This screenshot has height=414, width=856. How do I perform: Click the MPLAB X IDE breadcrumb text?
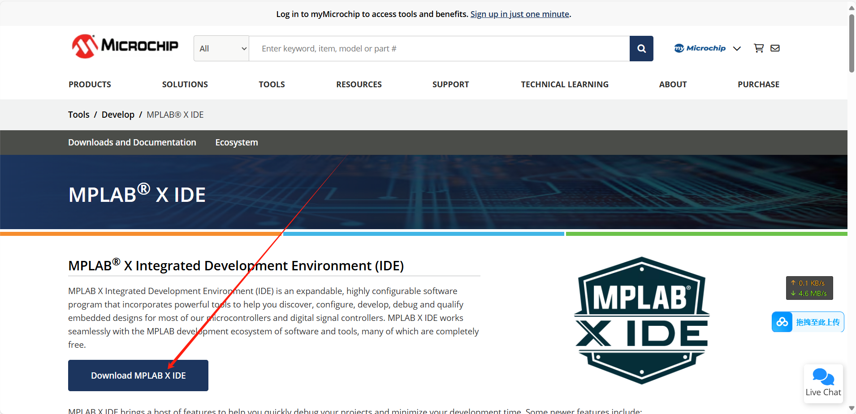(175, 115)
